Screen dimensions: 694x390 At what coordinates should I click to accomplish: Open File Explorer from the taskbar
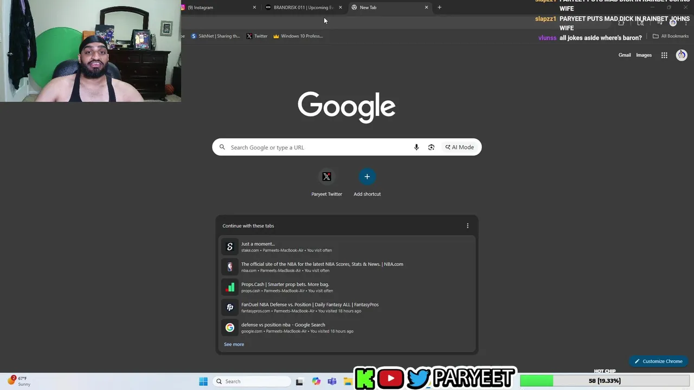coord(348,381)
